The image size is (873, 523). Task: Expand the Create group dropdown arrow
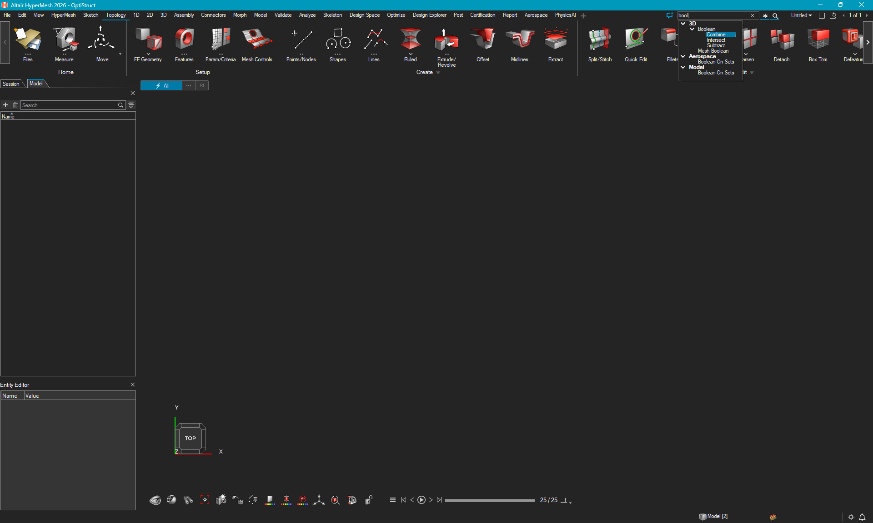tap(438, 73)
